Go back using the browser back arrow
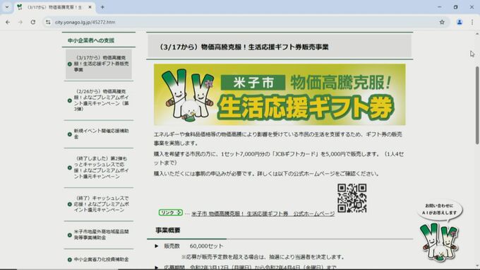 [x=8, y=23]
